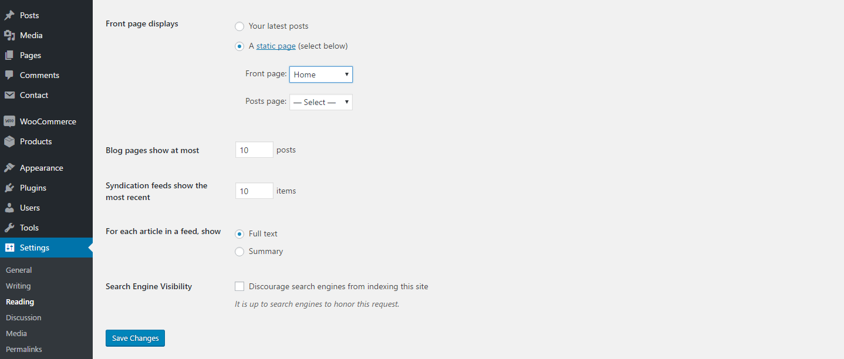Click the Media icon in sidebar
This screenshot has height=359, width=844.
tap(9, 35)
